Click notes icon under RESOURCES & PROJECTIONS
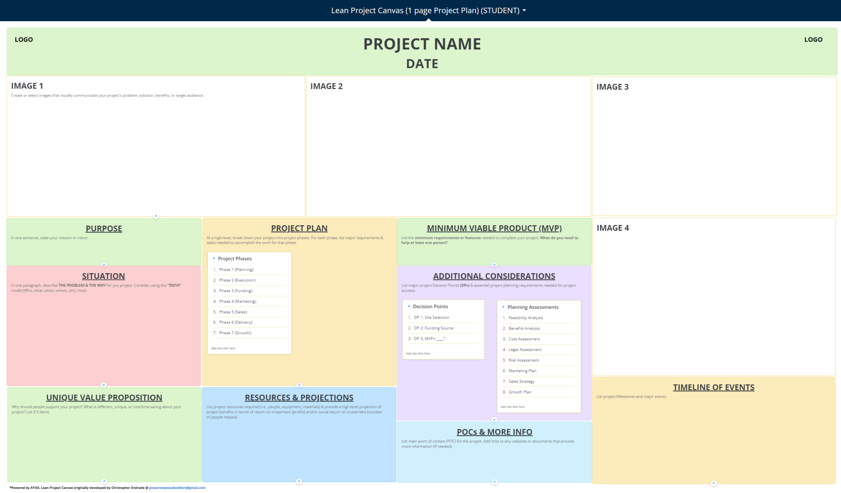 coord(299,481)
